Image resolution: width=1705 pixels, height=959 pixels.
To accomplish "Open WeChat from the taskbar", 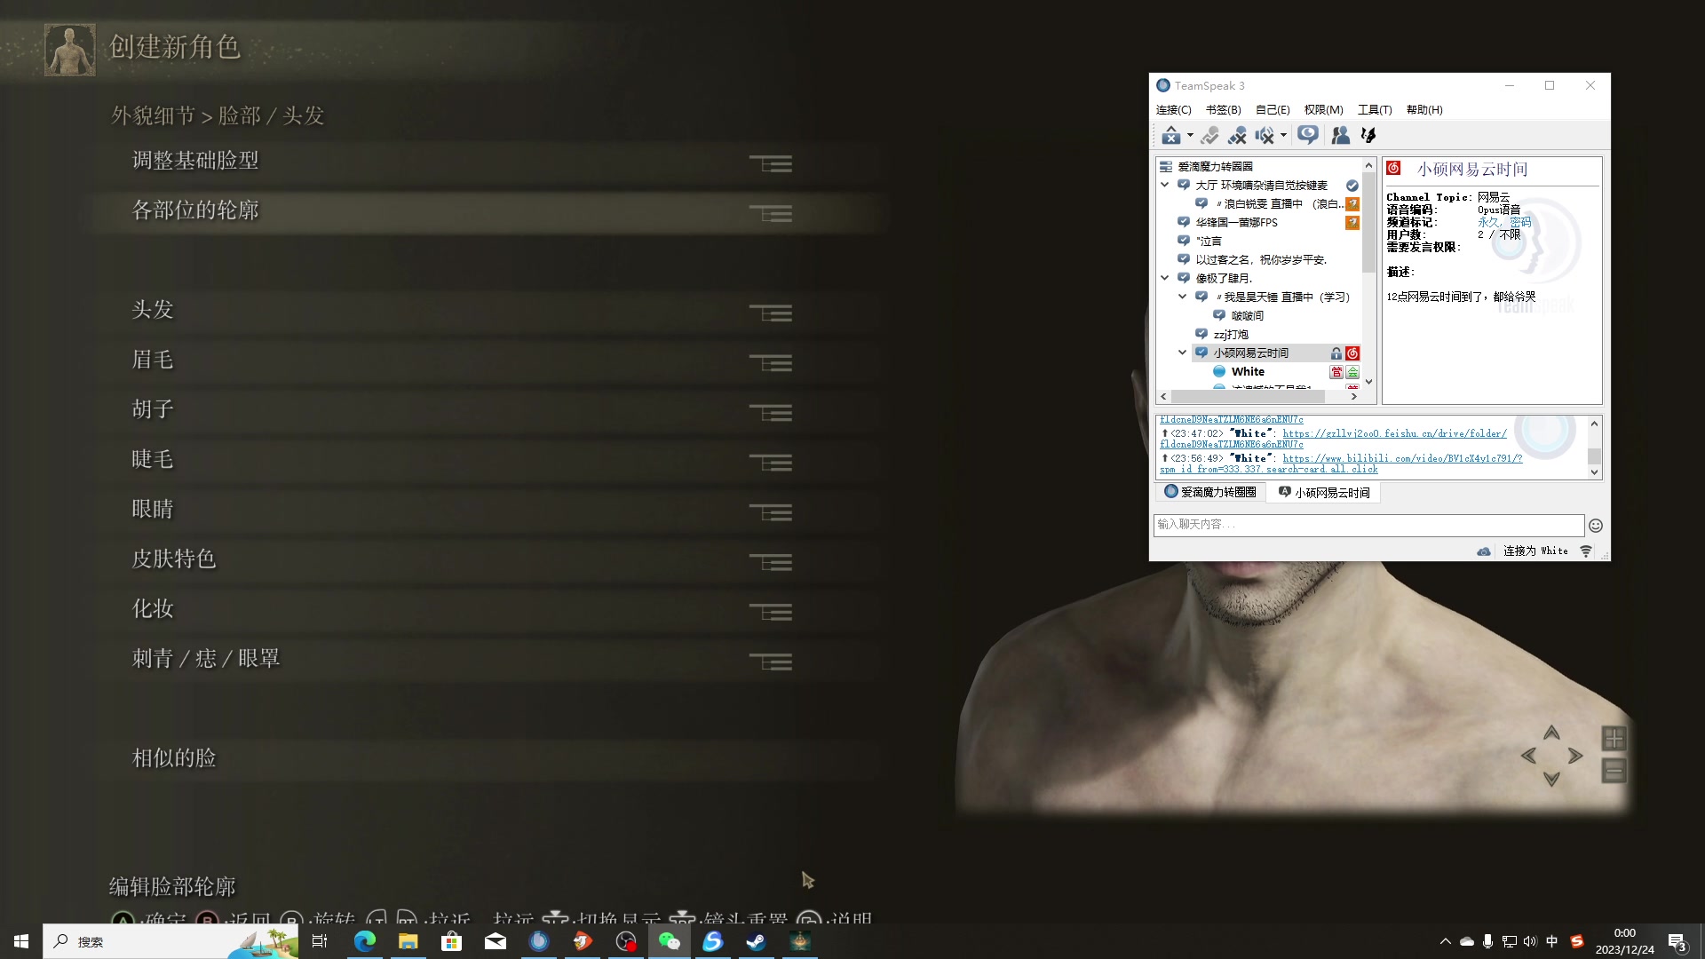I will tap(670, 941).
